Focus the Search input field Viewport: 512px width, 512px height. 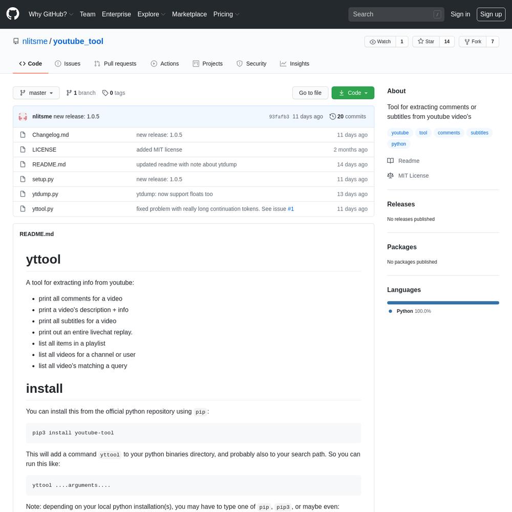pos(396,14)
